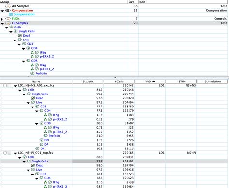Select the All Samples group icon
Viewport: 229px width, 188px height.
pos(8,6)
